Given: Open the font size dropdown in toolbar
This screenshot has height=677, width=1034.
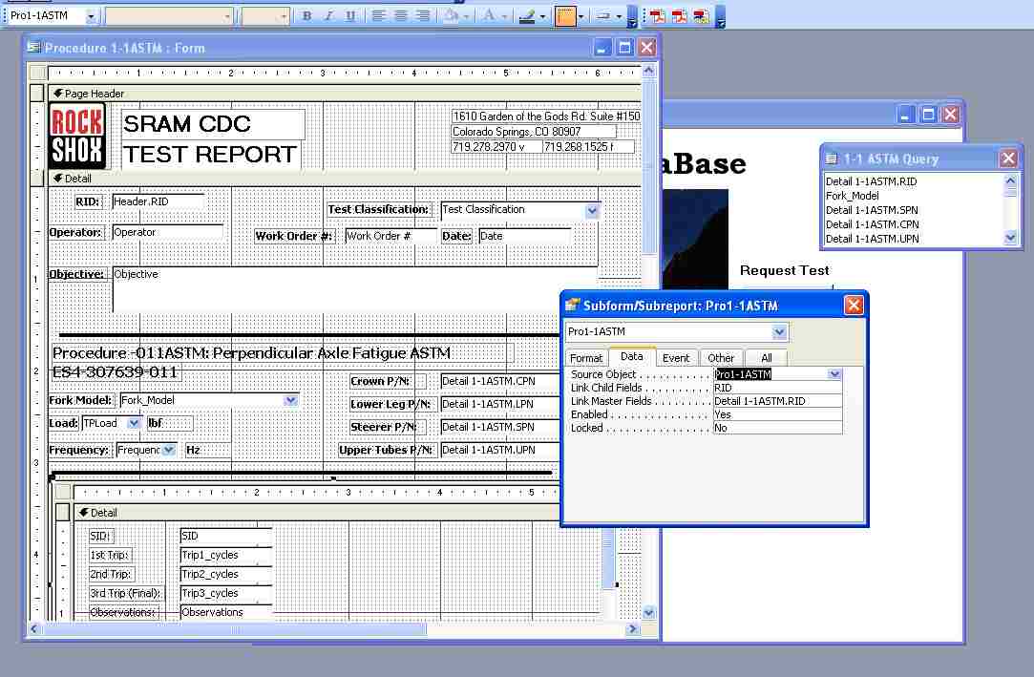Looking at the screenshot, I should (285, 16).
